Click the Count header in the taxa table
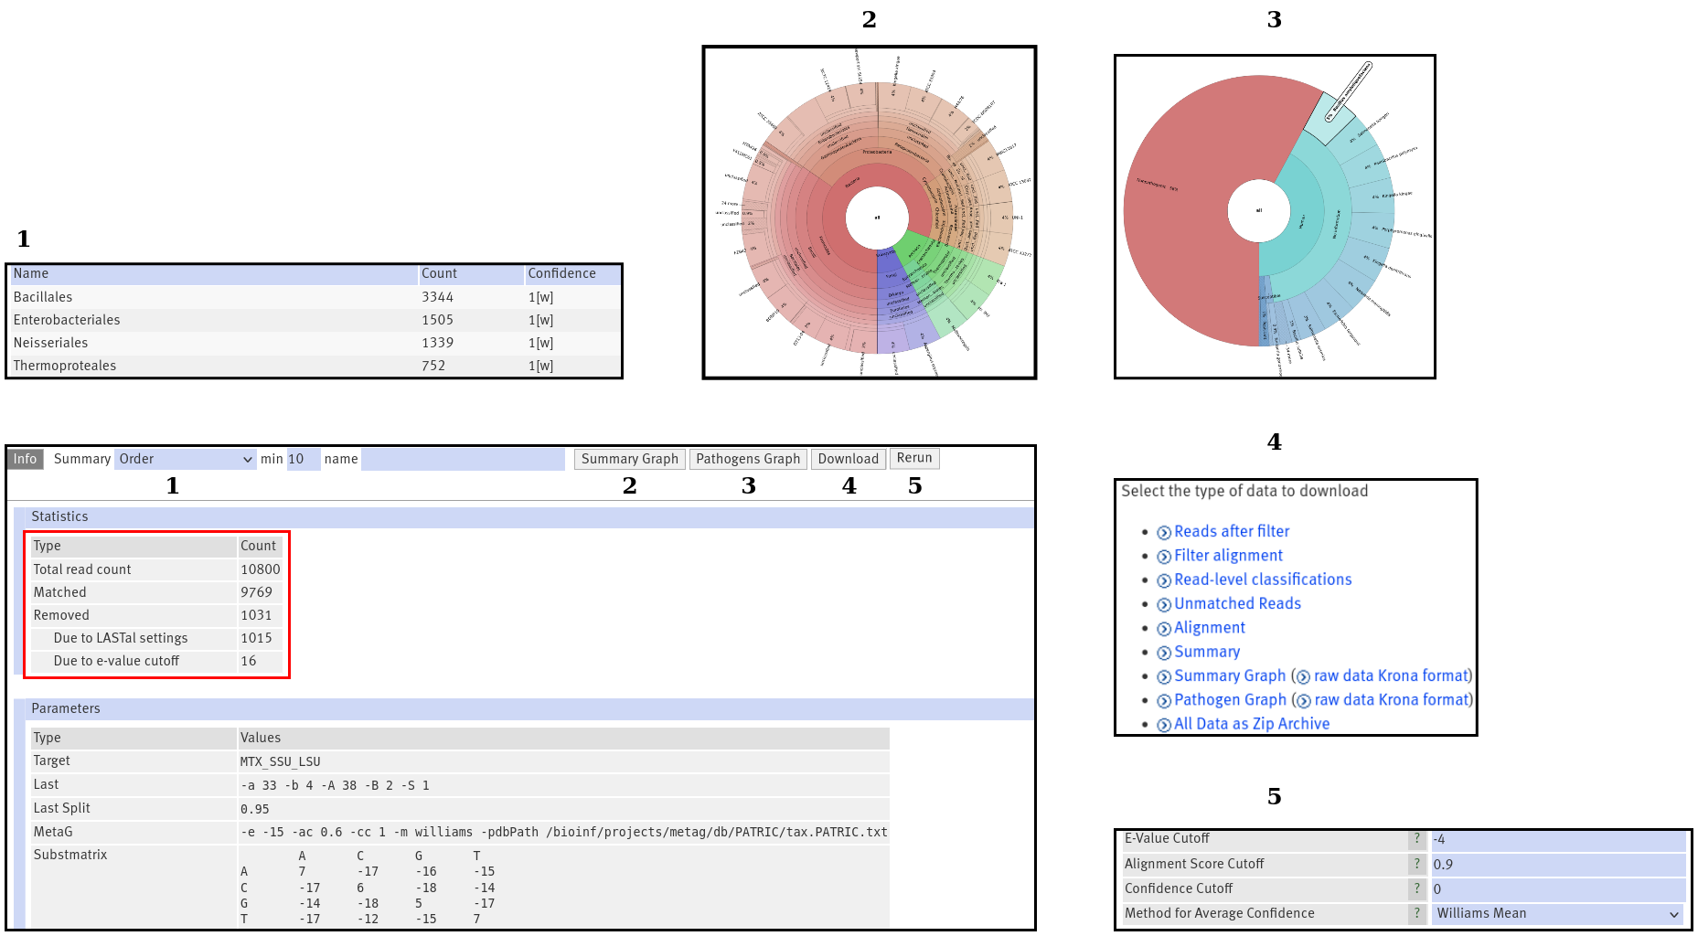This screenshot has height=936, width=1698. (471, 273)
